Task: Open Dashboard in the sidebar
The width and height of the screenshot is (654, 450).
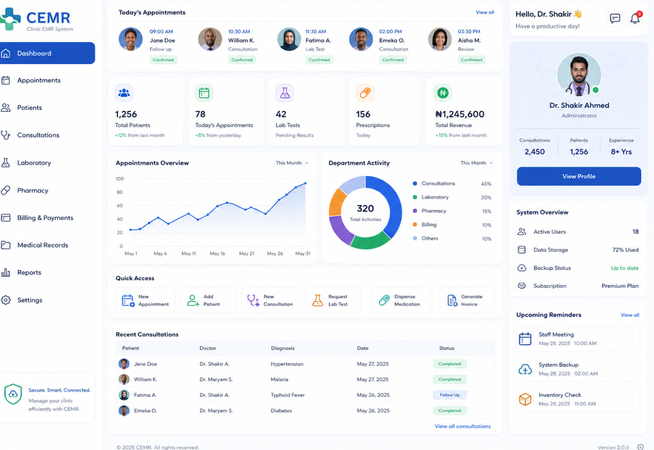Action: (x=47, y=53)
